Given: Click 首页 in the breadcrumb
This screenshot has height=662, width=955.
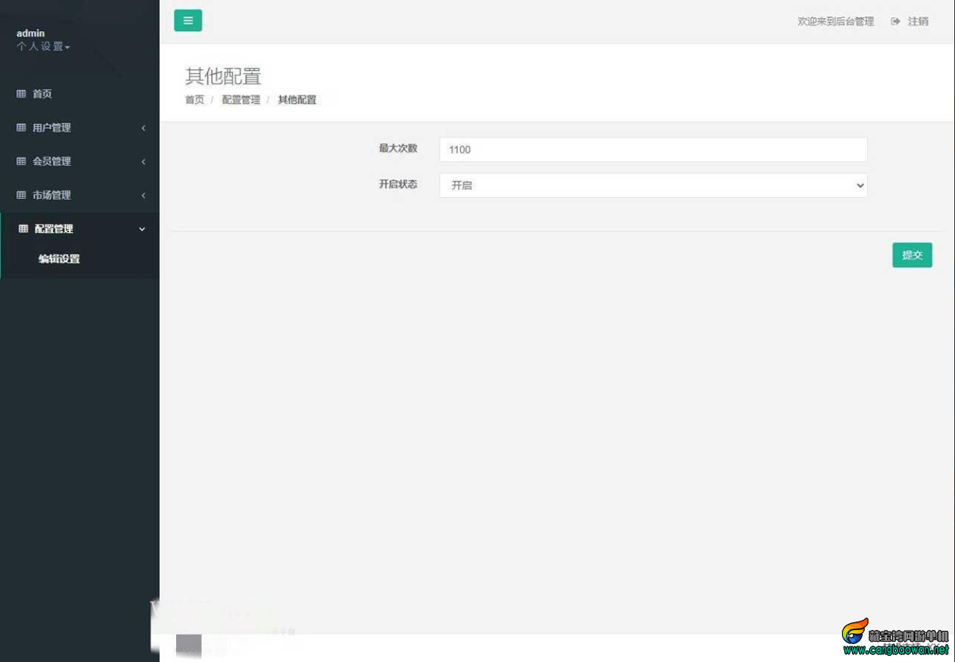Looking at the screenshot, I should (194, 100).
